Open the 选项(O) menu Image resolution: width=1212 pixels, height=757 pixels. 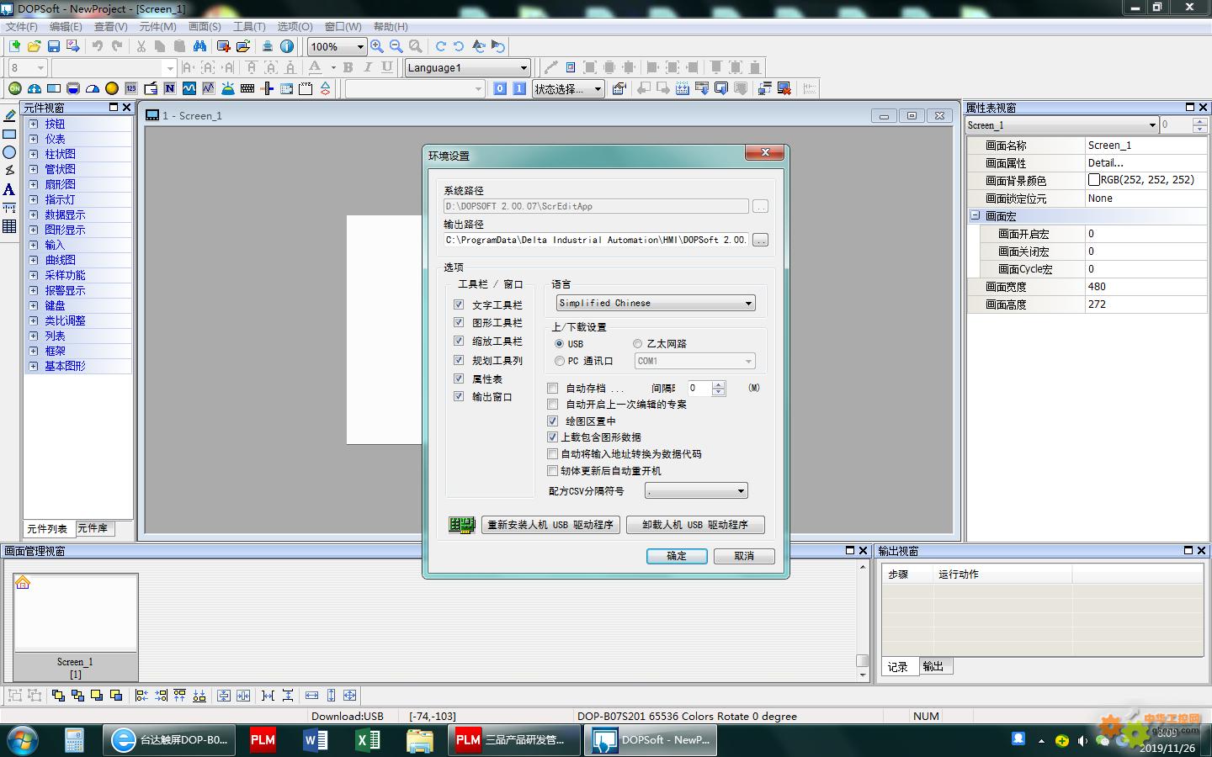(295, 26)
